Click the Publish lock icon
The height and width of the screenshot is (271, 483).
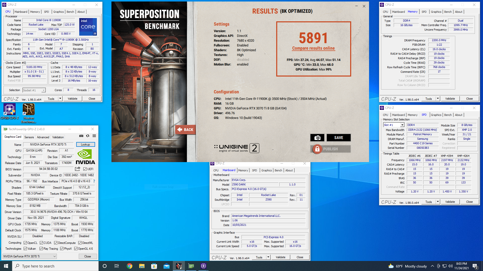[x=317, y=149]
